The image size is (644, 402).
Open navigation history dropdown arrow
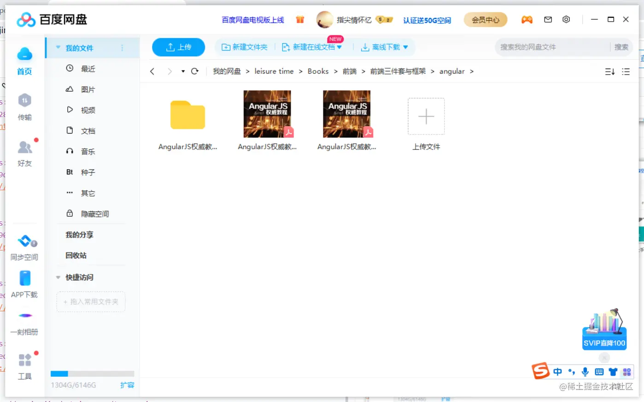click(183, 71)
